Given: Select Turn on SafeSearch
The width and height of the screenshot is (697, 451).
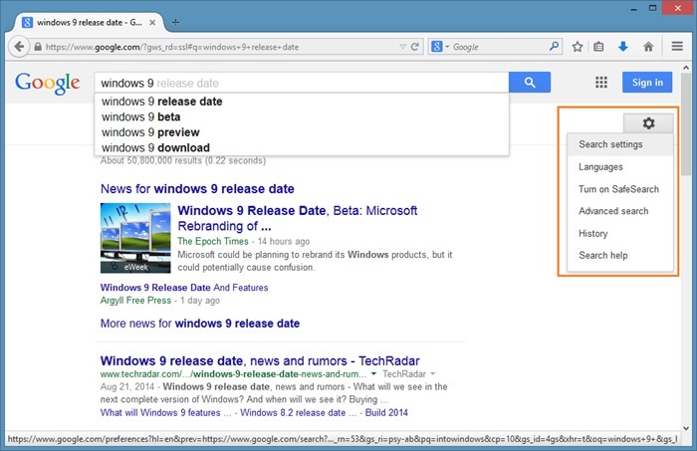Looking at the screenshot, I should tap(620, 189).
